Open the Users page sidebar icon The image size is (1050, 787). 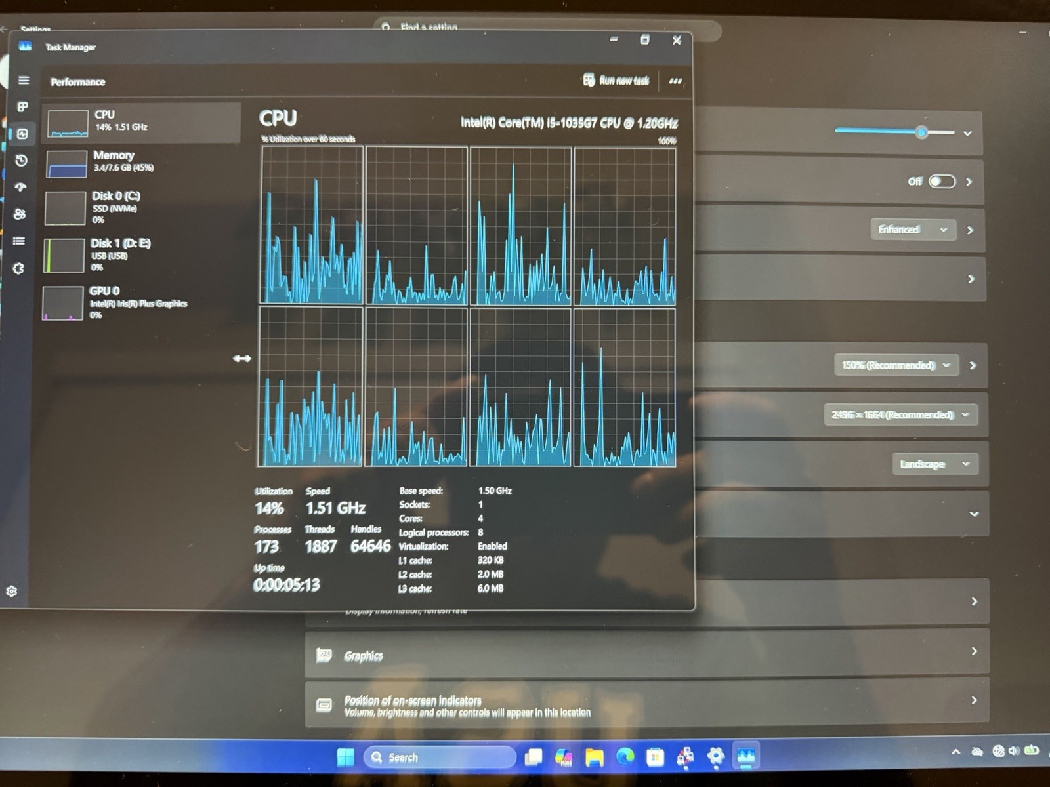[x=20, y=214]
